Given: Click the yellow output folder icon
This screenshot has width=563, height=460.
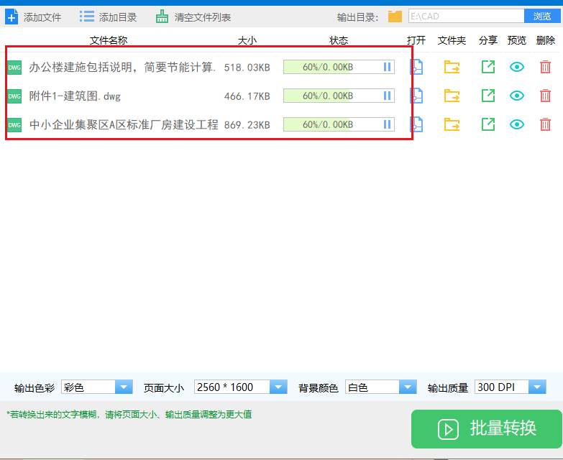Looking at the screenshot, I should coord(395,17).
